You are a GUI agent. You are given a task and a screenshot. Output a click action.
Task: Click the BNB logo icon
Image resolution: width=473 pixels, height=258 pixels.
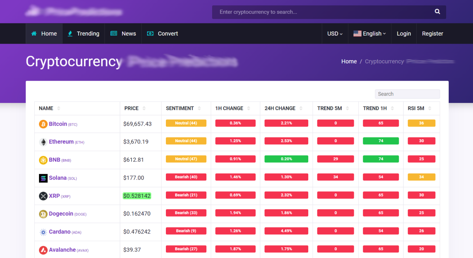(43, 160)
